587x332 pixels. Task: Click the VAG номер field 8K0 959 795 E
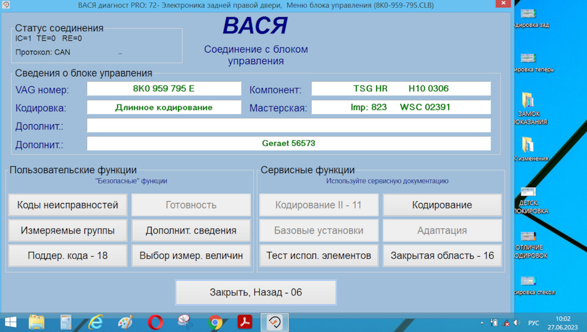tap(164, 89)
